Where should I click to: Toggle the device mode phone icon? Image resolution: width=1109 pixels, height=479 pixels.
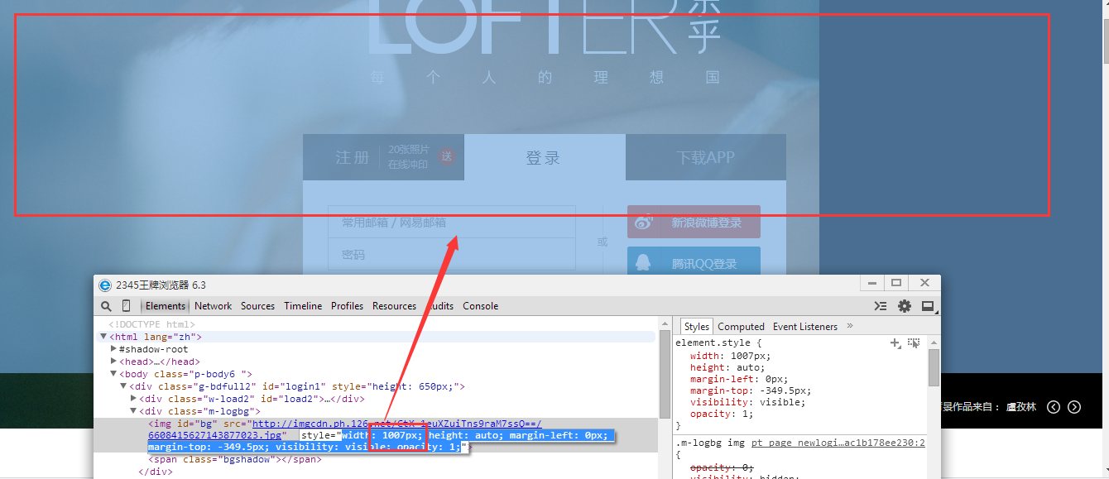pos(127,306)
